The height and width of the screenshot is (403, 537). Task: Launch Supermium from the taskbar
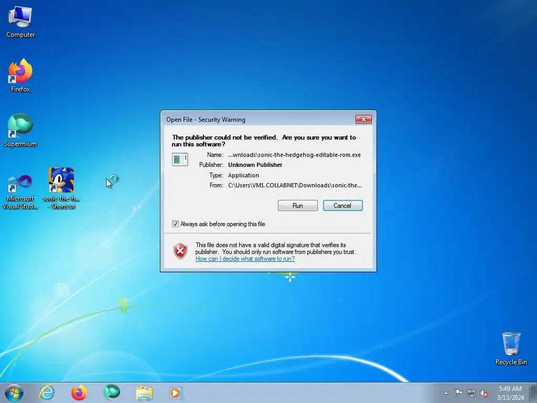112,393
